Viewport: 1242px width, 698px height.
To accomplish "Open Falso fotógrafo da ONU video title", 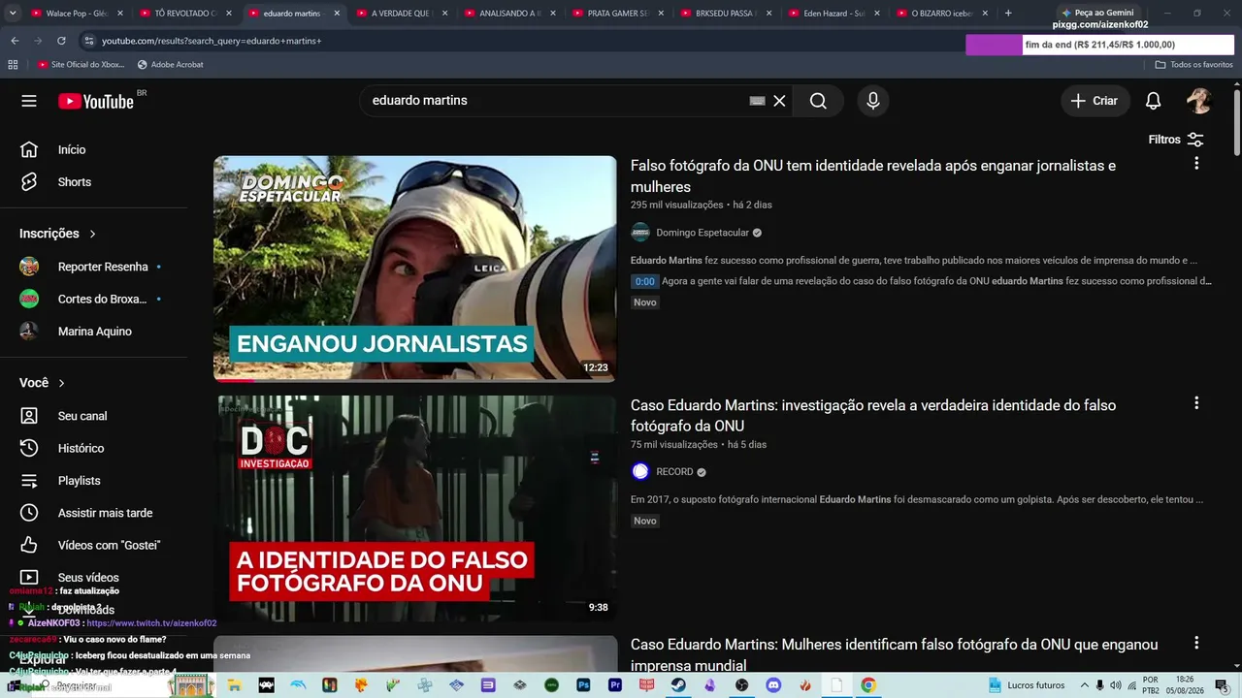I will [873, 176].
